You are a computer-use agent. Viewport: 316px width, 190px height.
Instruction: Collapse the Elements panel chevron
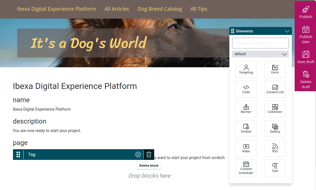[287, 31]
